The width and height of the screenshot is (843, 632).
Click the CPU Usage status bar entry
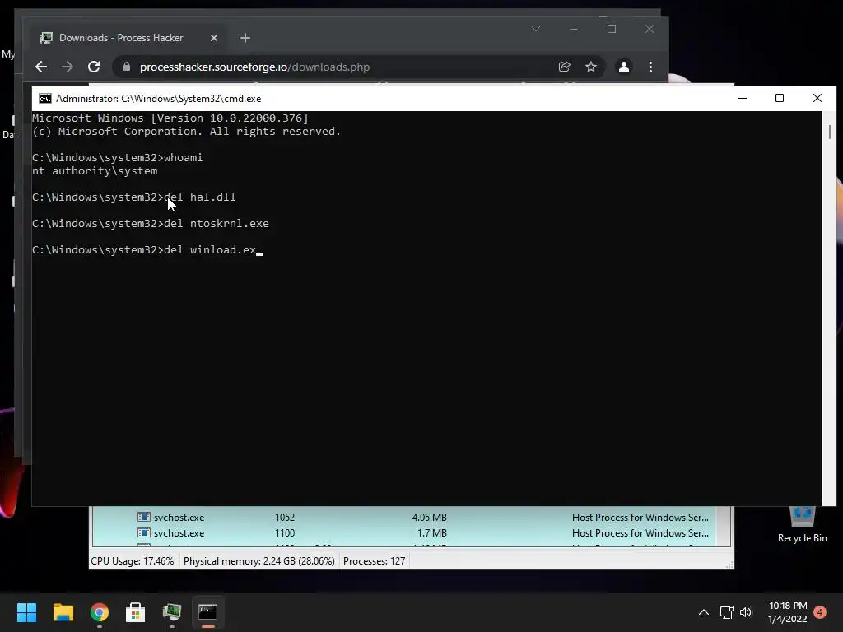[133, 561]
